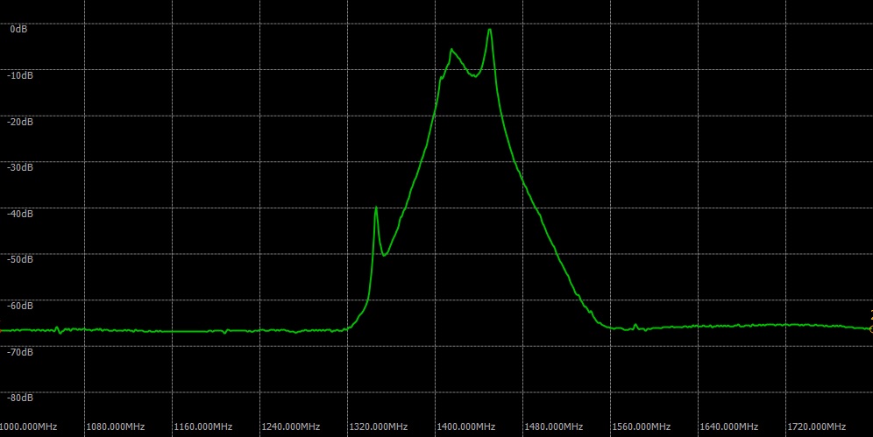This screenshot has height=437, width=873.
Task: Click the 1080.000MHz frequency label
Action: pos(115,427)
